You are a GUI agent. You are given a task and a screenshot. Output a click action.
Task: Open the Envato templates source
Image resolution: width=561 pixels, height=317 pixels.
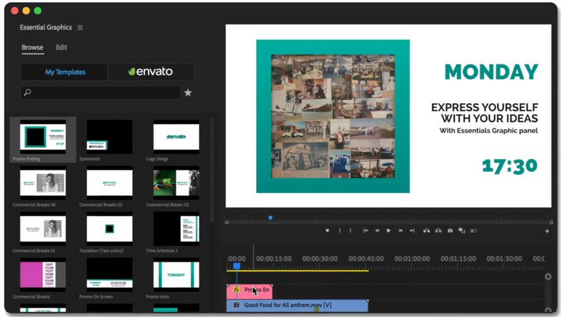point(150,72)
